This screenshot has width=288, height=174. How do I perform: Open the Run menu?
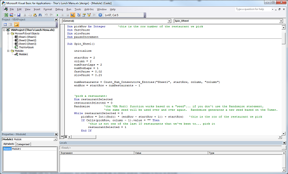pos(69,9)
